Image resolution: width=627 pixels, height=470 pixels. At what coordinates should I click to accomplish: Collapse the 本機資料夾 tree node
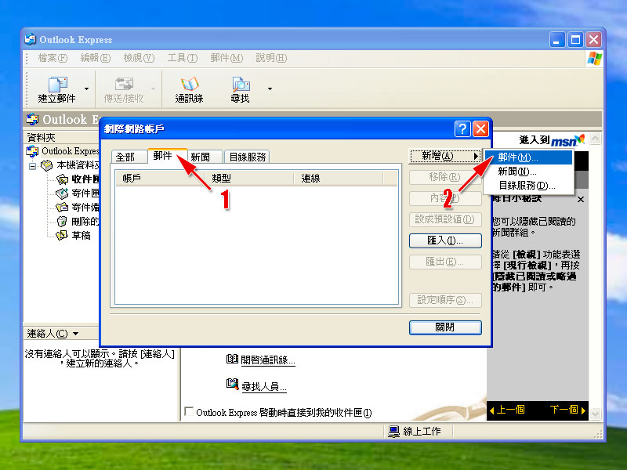click(32, 166)
